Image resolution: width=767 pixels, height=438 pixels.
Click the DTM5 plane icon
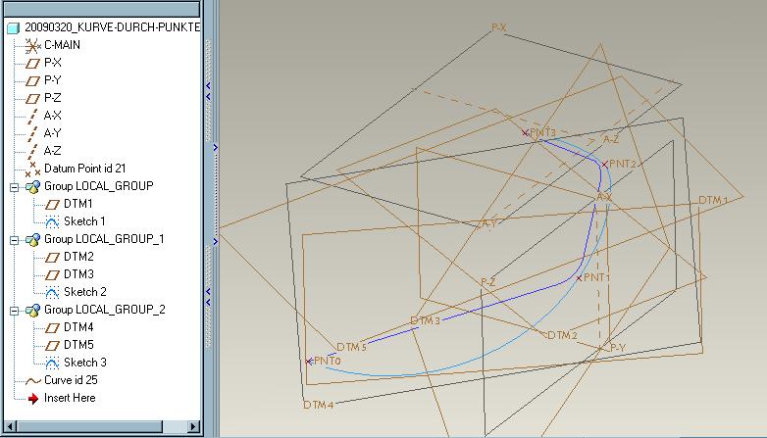pyautogui.click(x=52, y=345)
